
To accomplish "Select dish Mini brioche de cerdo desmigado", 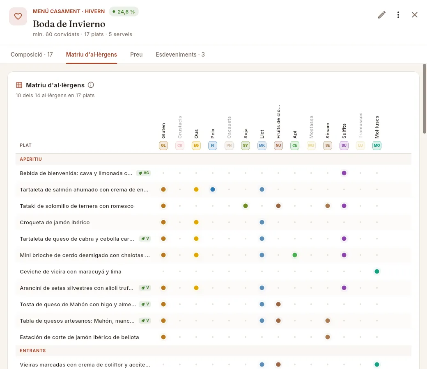I will pyautogui.click(x=85, y=255).
